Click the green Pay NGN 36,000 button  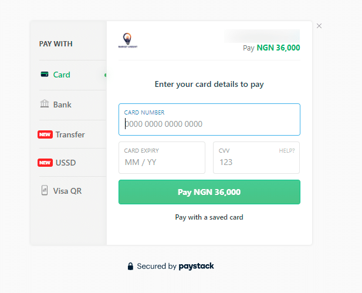point(209,192)
